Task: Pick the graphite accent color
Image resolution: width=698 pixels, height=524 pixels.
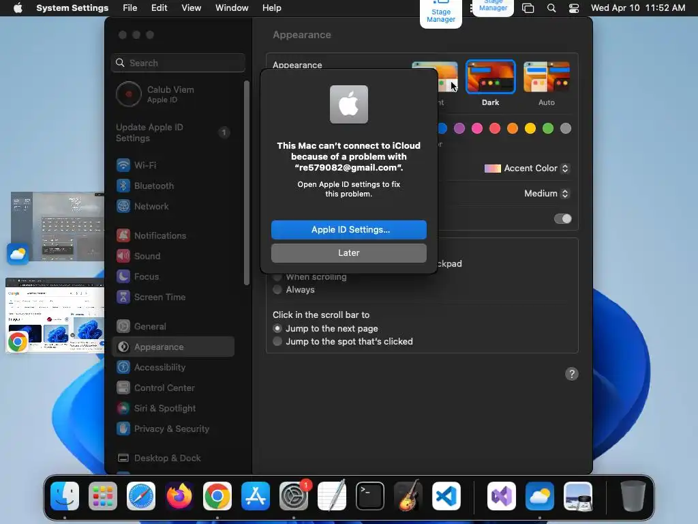Action: [x=566, y=129]
